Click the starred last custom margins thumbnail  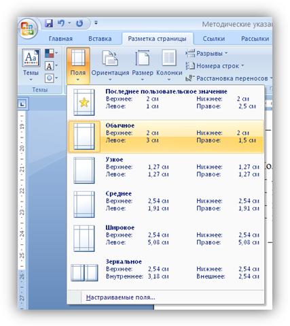point(84,102)
